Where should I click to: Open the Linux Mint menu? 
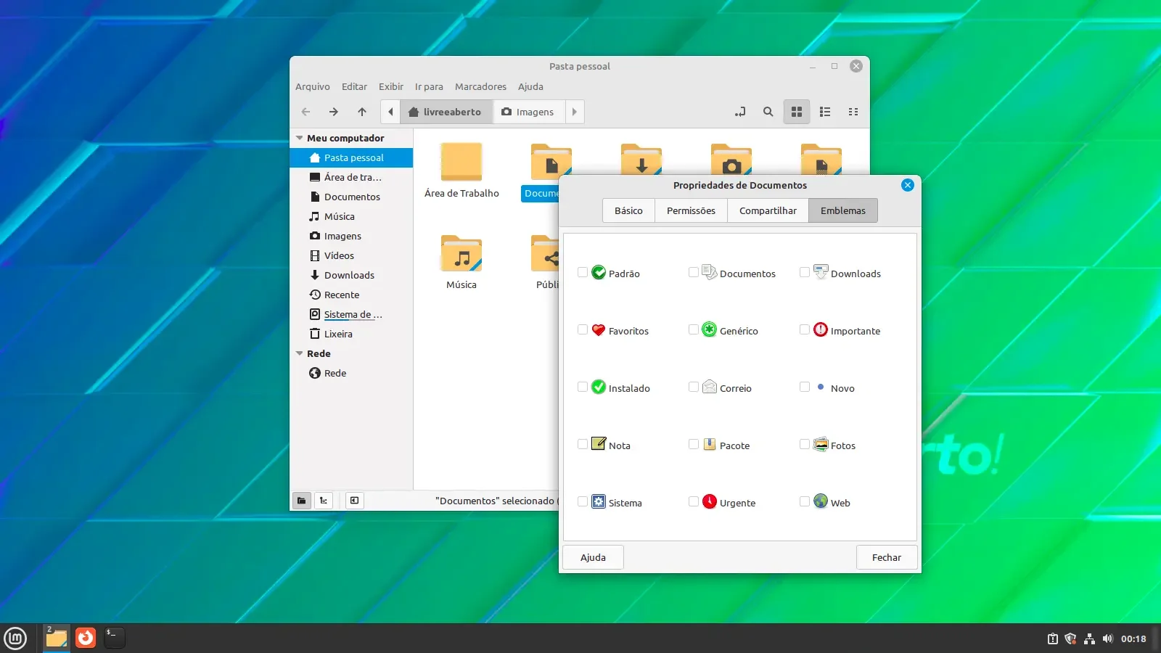[x=15, y=638]
